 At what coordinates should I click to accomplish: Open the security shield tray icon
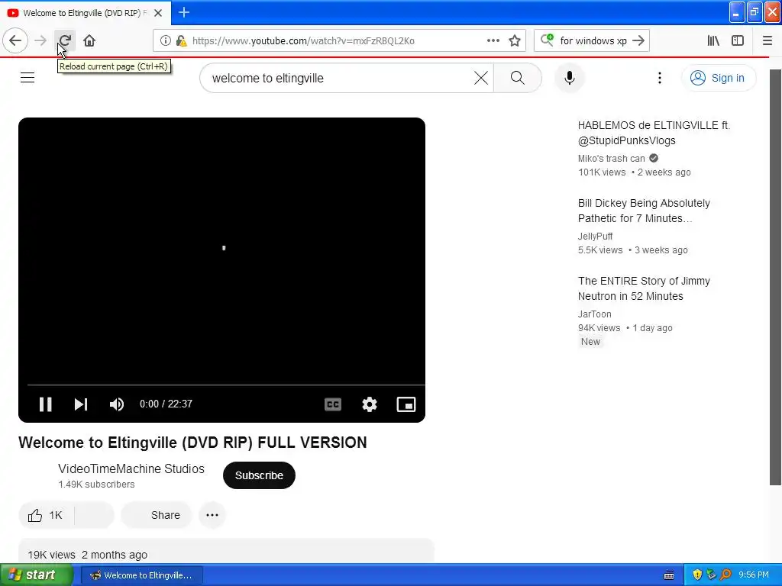point(697,575)
